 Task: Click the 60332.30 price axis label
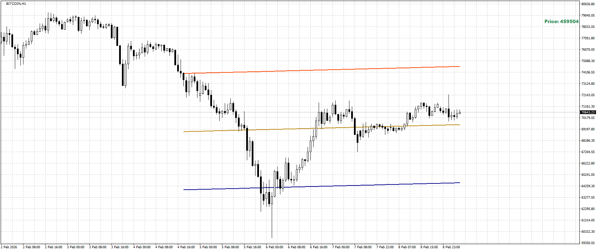pyautogui.click(x=588, y=232)
